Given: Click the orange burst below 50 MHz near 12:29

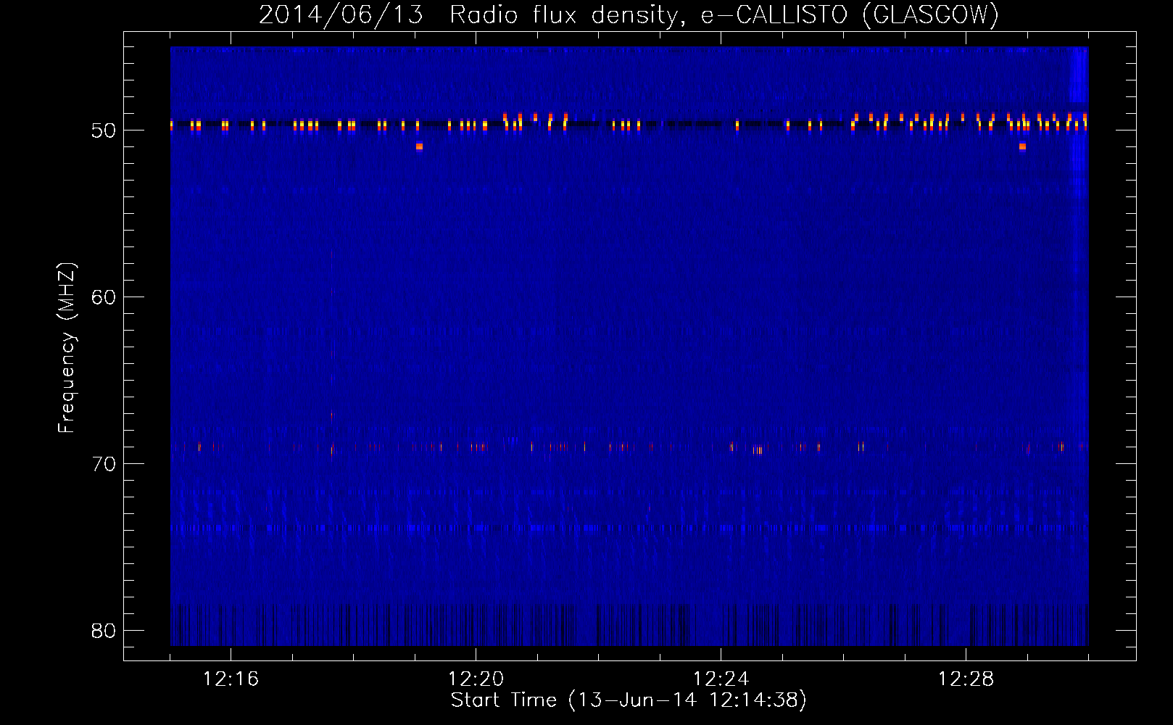Looking at the screenshot, I should tap(1022, 146).
